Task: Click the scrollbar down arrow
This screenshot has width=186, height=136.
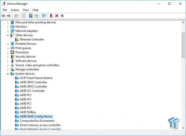Action: pos(183,128)
